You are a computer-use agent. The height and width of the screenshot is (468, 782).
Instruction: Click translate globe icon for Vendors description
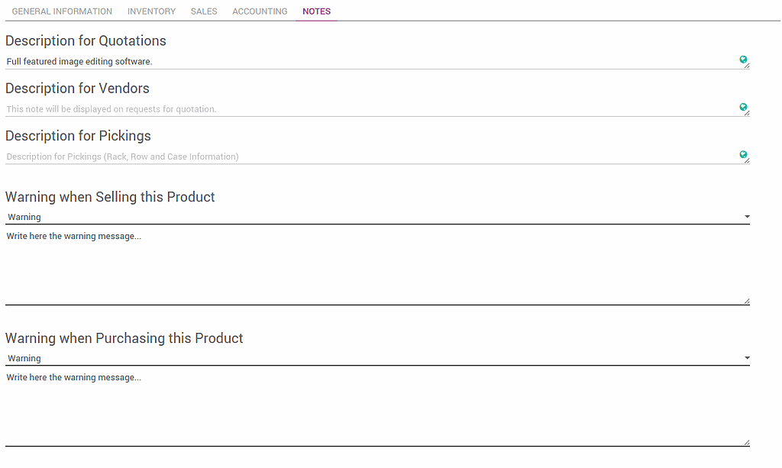point(742,107)
